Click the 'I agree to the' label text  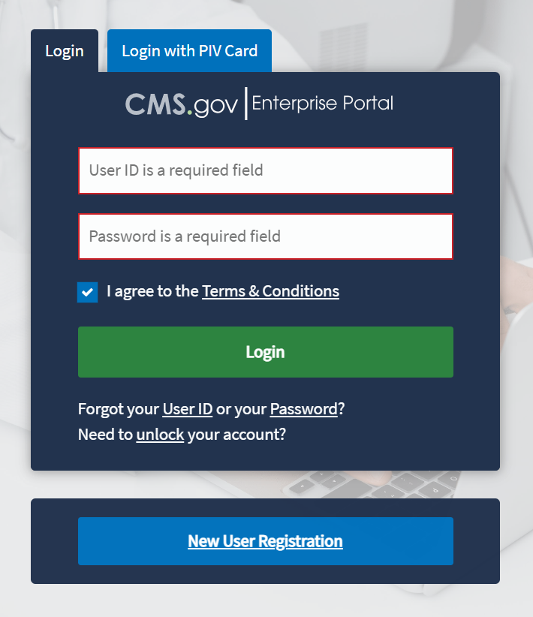click(152, 291)
